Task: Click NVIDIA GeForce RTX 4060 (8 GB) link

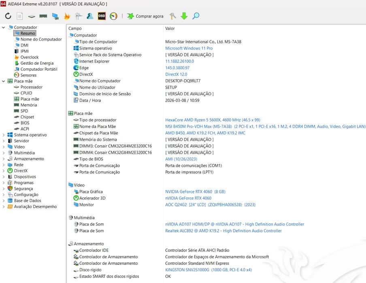Action: 195,192
